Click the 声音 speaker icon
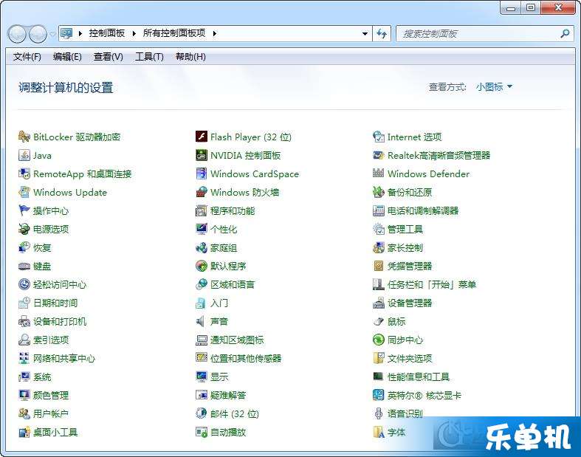The image size is (581, 457). coord(202,321)
